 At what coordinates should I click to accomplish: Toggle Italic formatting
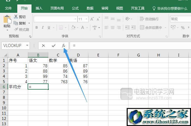click(x=43, y=28)
